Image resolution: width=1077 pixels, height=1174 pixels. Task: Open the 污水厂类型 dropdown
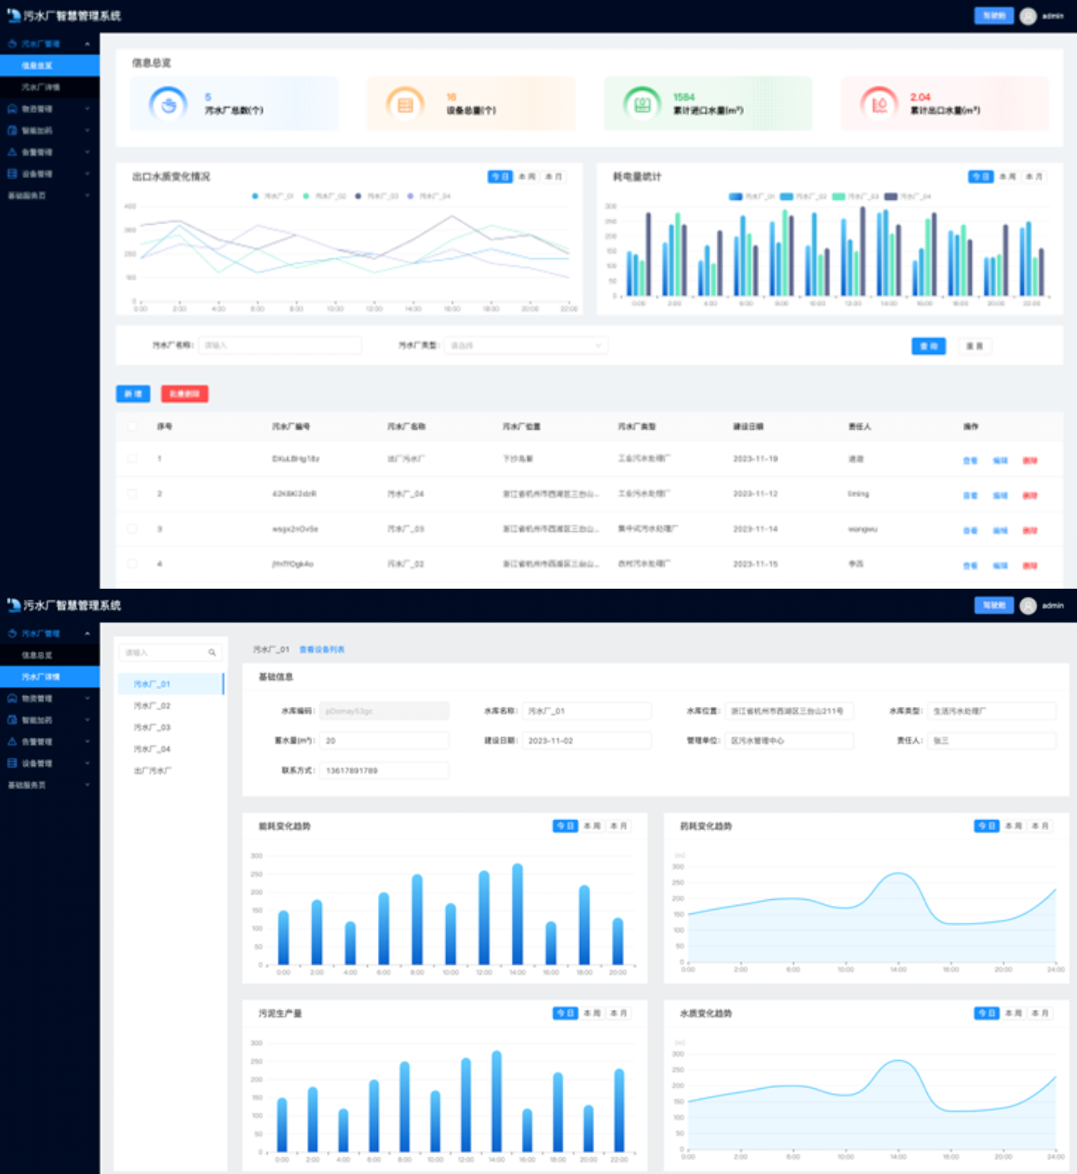pos(525,346)
